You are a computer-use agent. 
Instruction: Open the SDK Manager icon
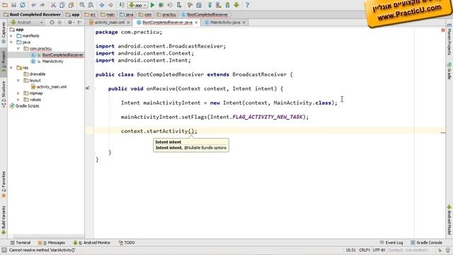point(227,5)
